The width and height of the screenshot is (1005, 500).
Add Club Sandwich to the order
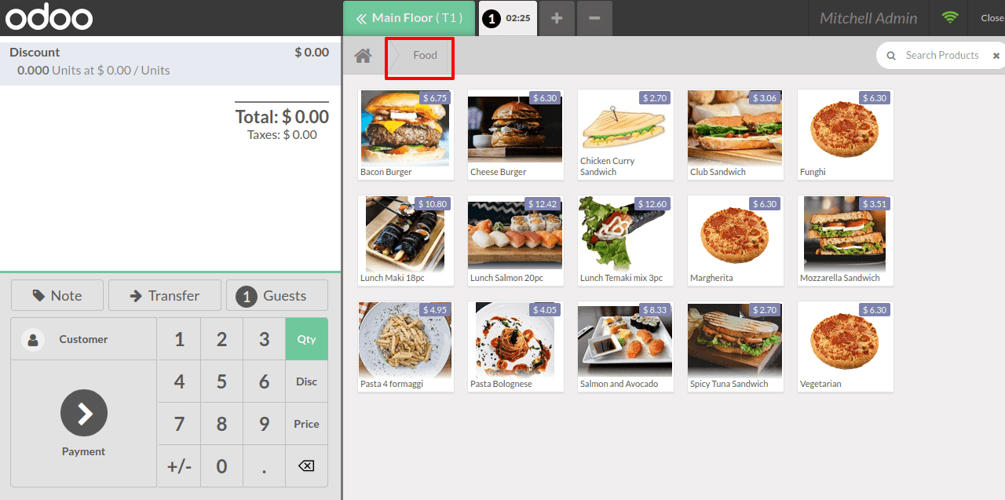click(736, 135)
